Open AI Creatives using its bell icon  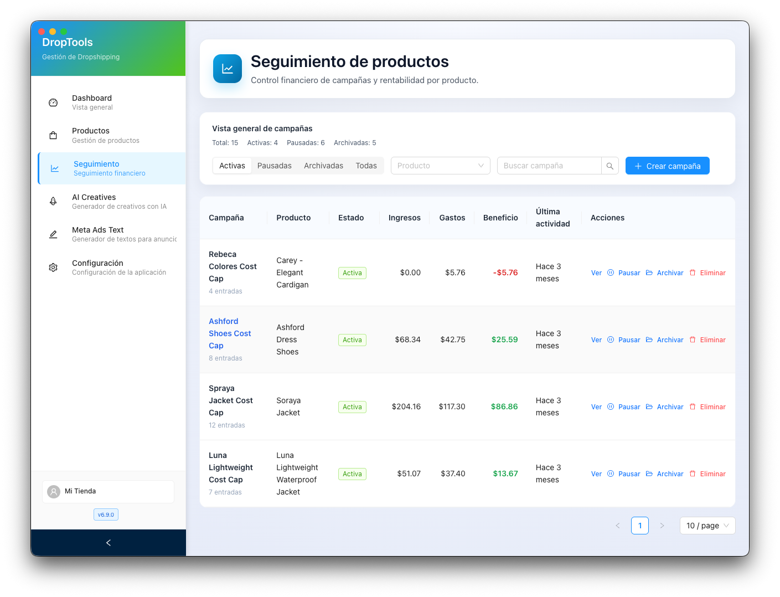[53, 201]
